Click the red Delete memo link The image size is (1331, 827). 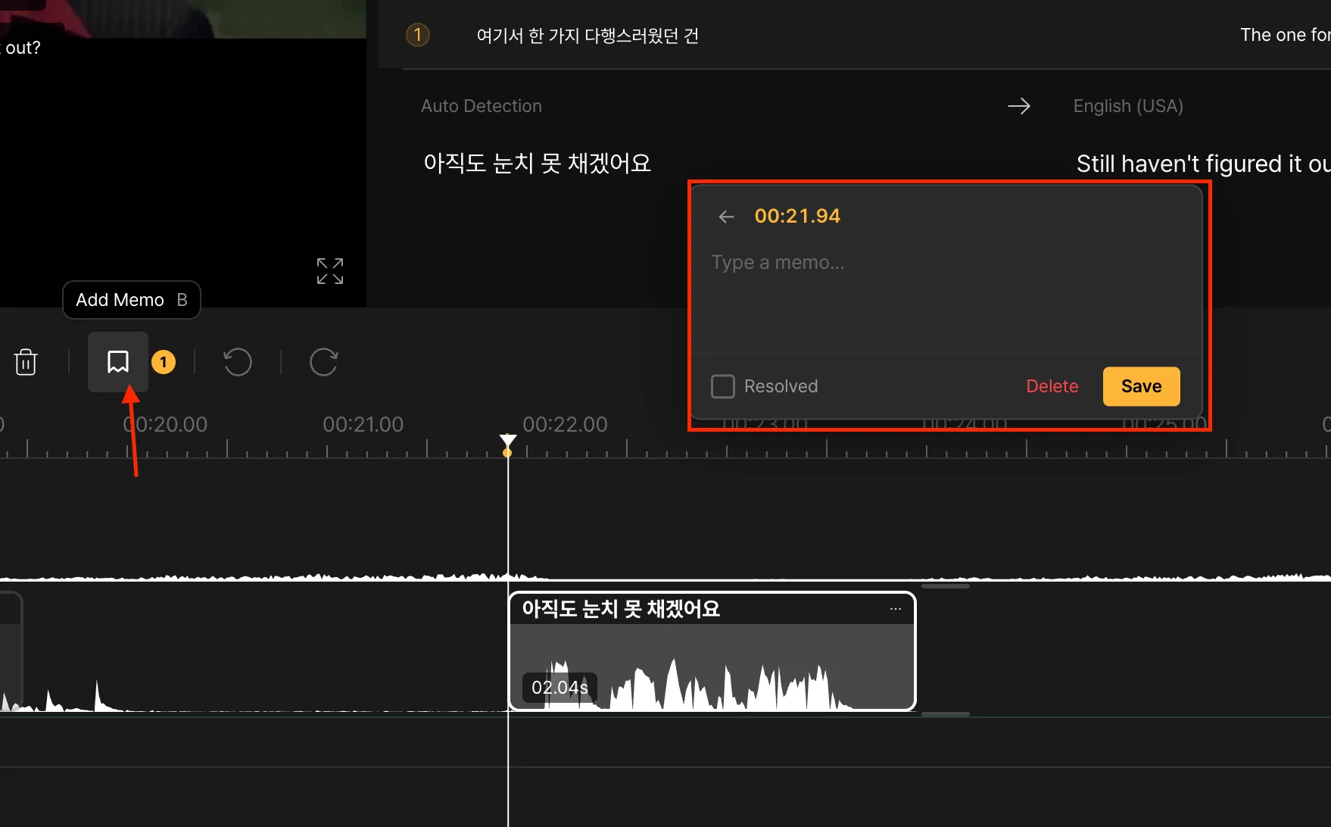click(x=1052, y=386)
